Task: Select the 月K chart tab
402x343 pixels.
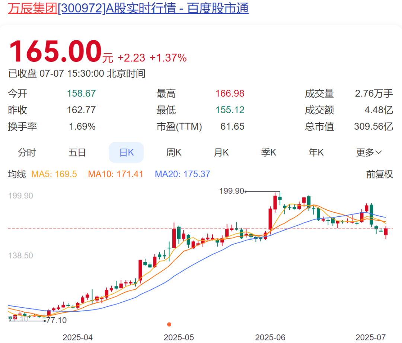Action: [x=221, y=152]
